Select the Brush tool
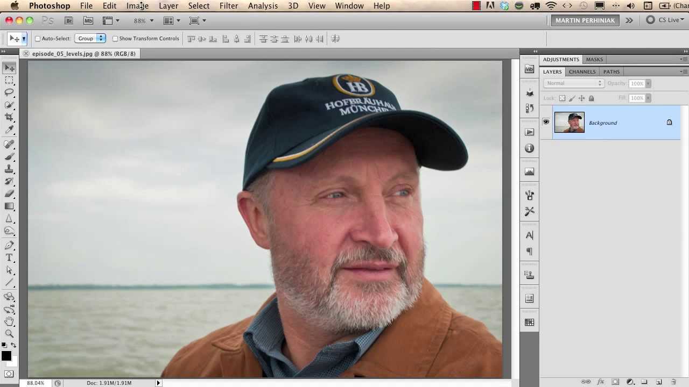689x387 pixels. tap(9, 156)
